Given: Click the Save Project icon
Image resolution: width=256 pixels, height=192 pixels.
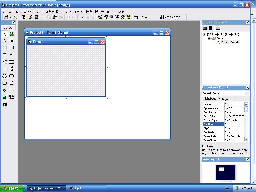Looking at the screenshot, I should coord(36,17).
